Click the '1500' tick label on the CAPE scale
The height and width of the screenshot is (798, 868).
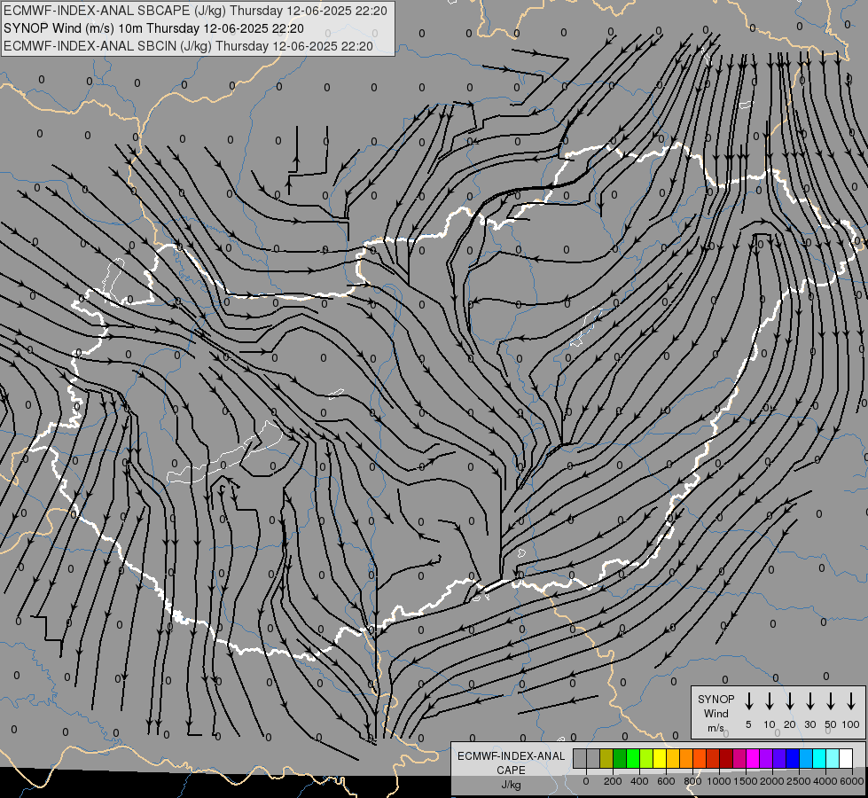point(746,781)
